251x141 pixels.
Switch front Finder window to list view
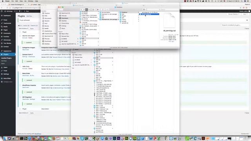point(84,10)
